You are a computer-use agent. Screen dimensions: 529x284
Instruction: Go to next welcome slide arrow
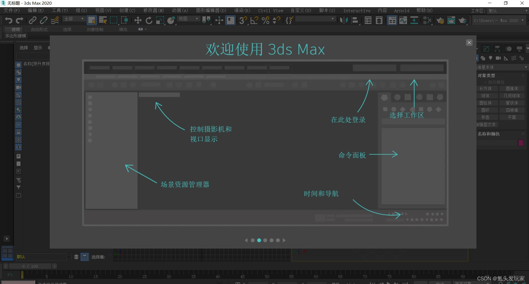(284, 240)
